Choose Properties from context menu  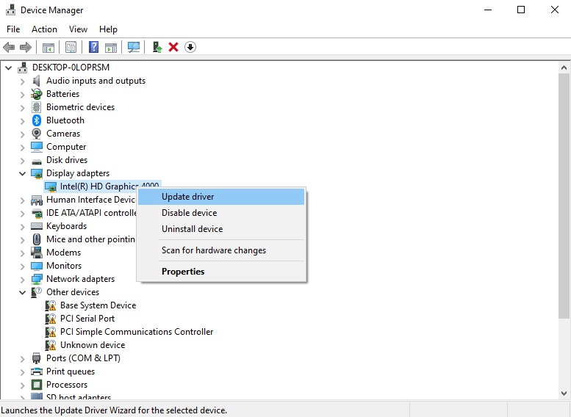[221, 272]
